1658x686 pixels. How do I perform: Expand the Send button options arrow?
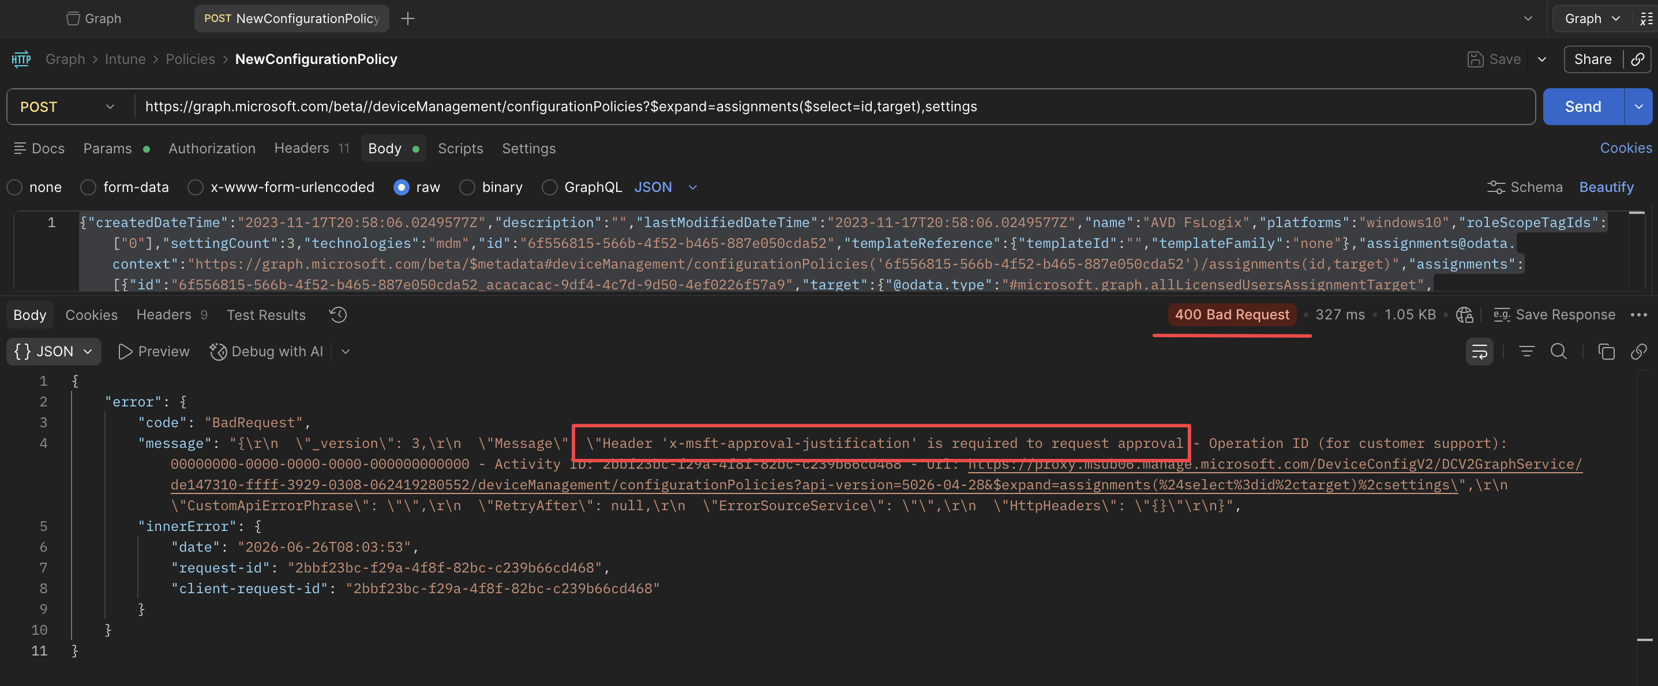pos(1639,107)
